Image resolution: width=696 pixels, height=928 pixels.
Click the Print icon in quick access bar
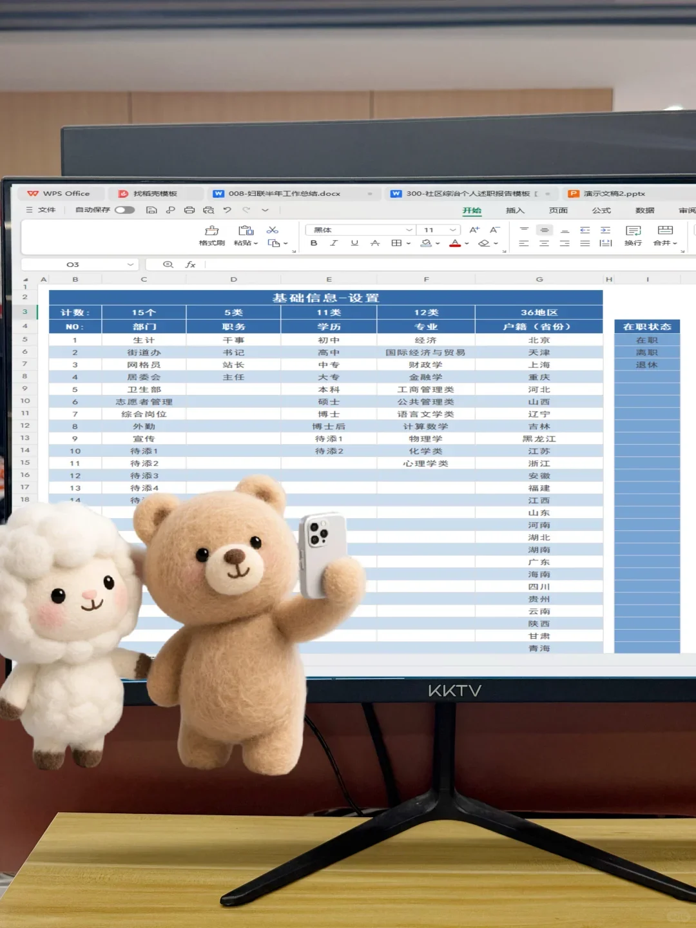coord(189,210)
